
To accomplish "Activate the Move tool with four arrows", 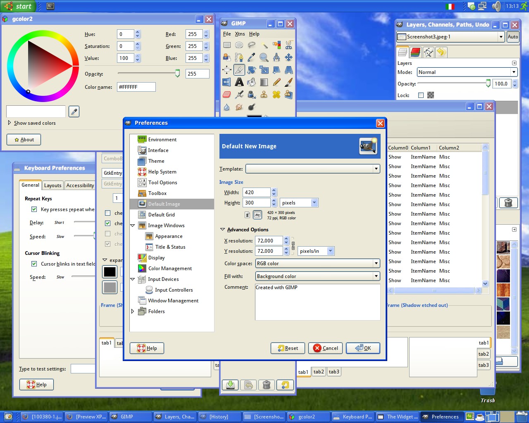I will pos(289,57).
